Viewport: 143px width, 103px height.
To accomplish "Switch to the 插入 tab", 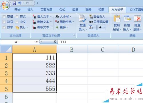I will pos(30,10).
